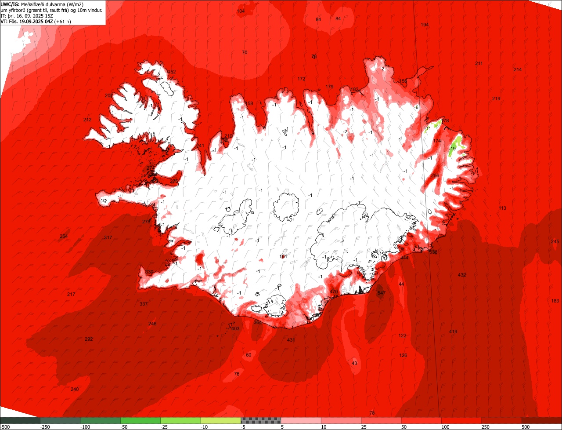The height and width of the screenshot is (430, 562).
Task: Click the value 241 in the northwest fjord
Action: click(200, 146)
